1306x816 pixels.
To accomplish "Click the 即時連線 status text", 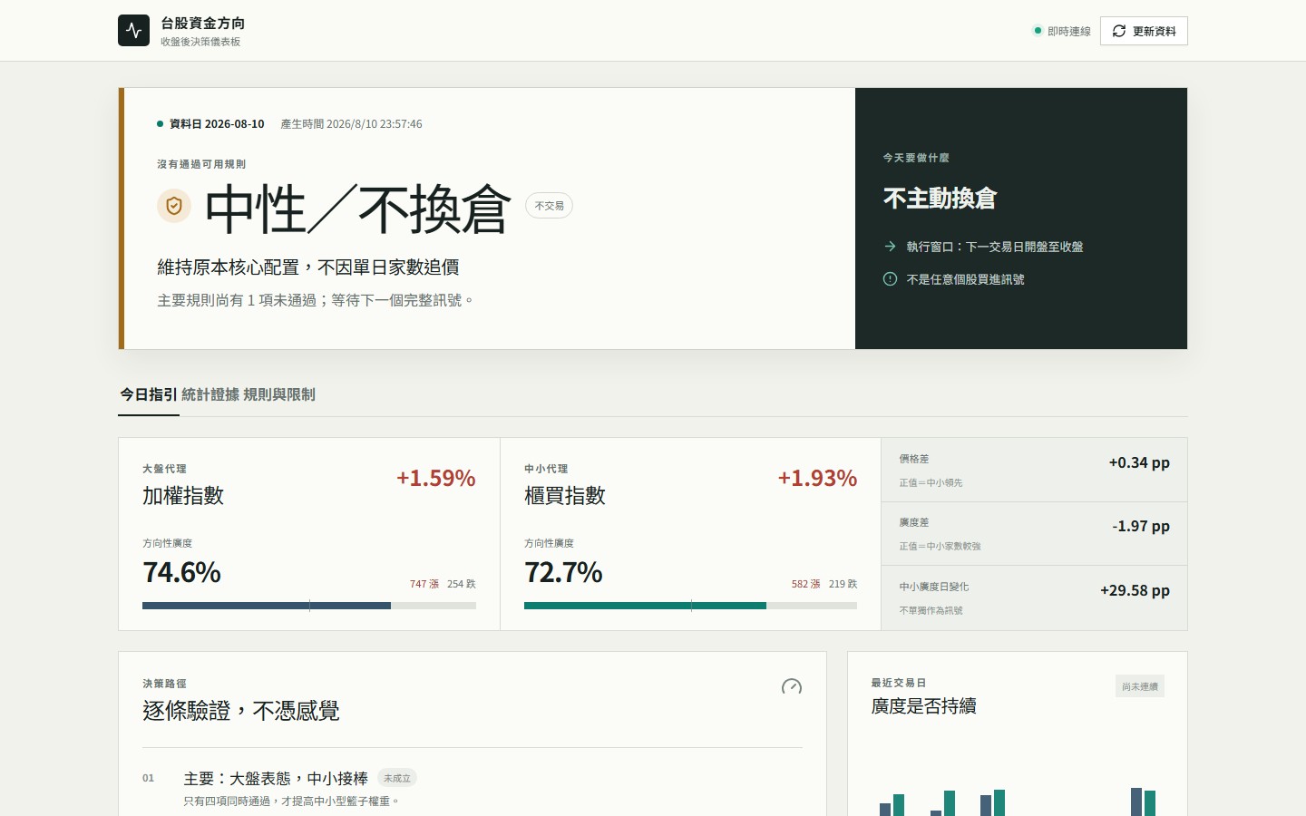I will (1069, 31).
